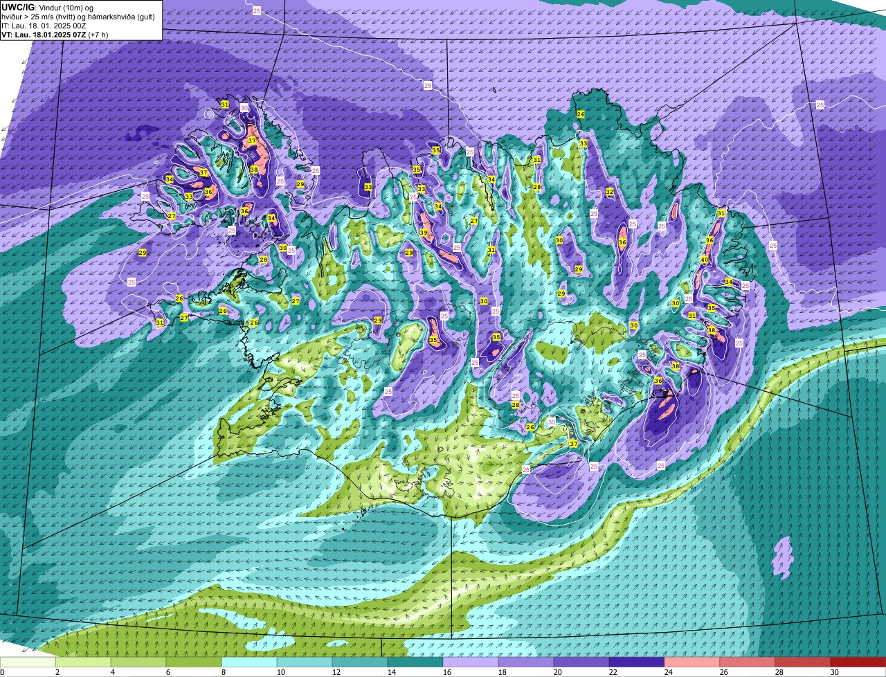
Task: Click the 22–24 m/s dark indigo legend swatch
Action: 637,662
